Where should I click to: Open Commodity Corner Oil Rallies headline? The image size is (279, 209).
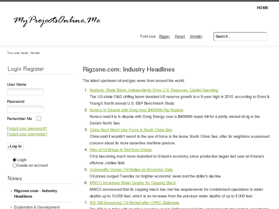tap(131, 170)
